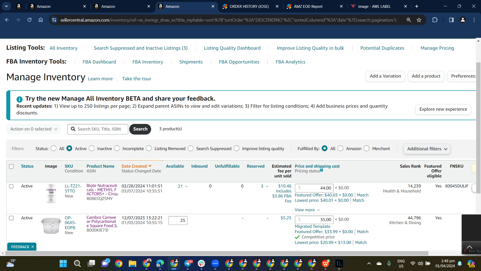481x271 pixels.
Task: Toggle the browser side panel
Action: 451,20
